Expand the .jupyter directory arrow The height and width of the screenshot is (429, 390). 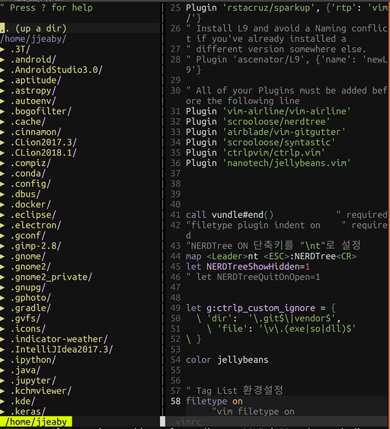point(2,380)
